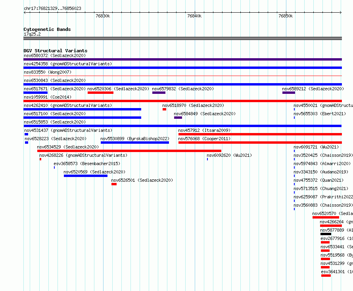The width and height of the screenshot is (353, 291).
Task: Open nsv576068 (Cooper2011) label
Action: [204, 139]
